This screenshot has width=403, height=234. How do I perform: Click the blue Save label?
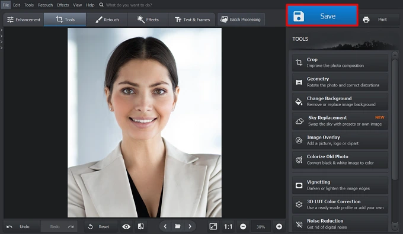[328, 16]
